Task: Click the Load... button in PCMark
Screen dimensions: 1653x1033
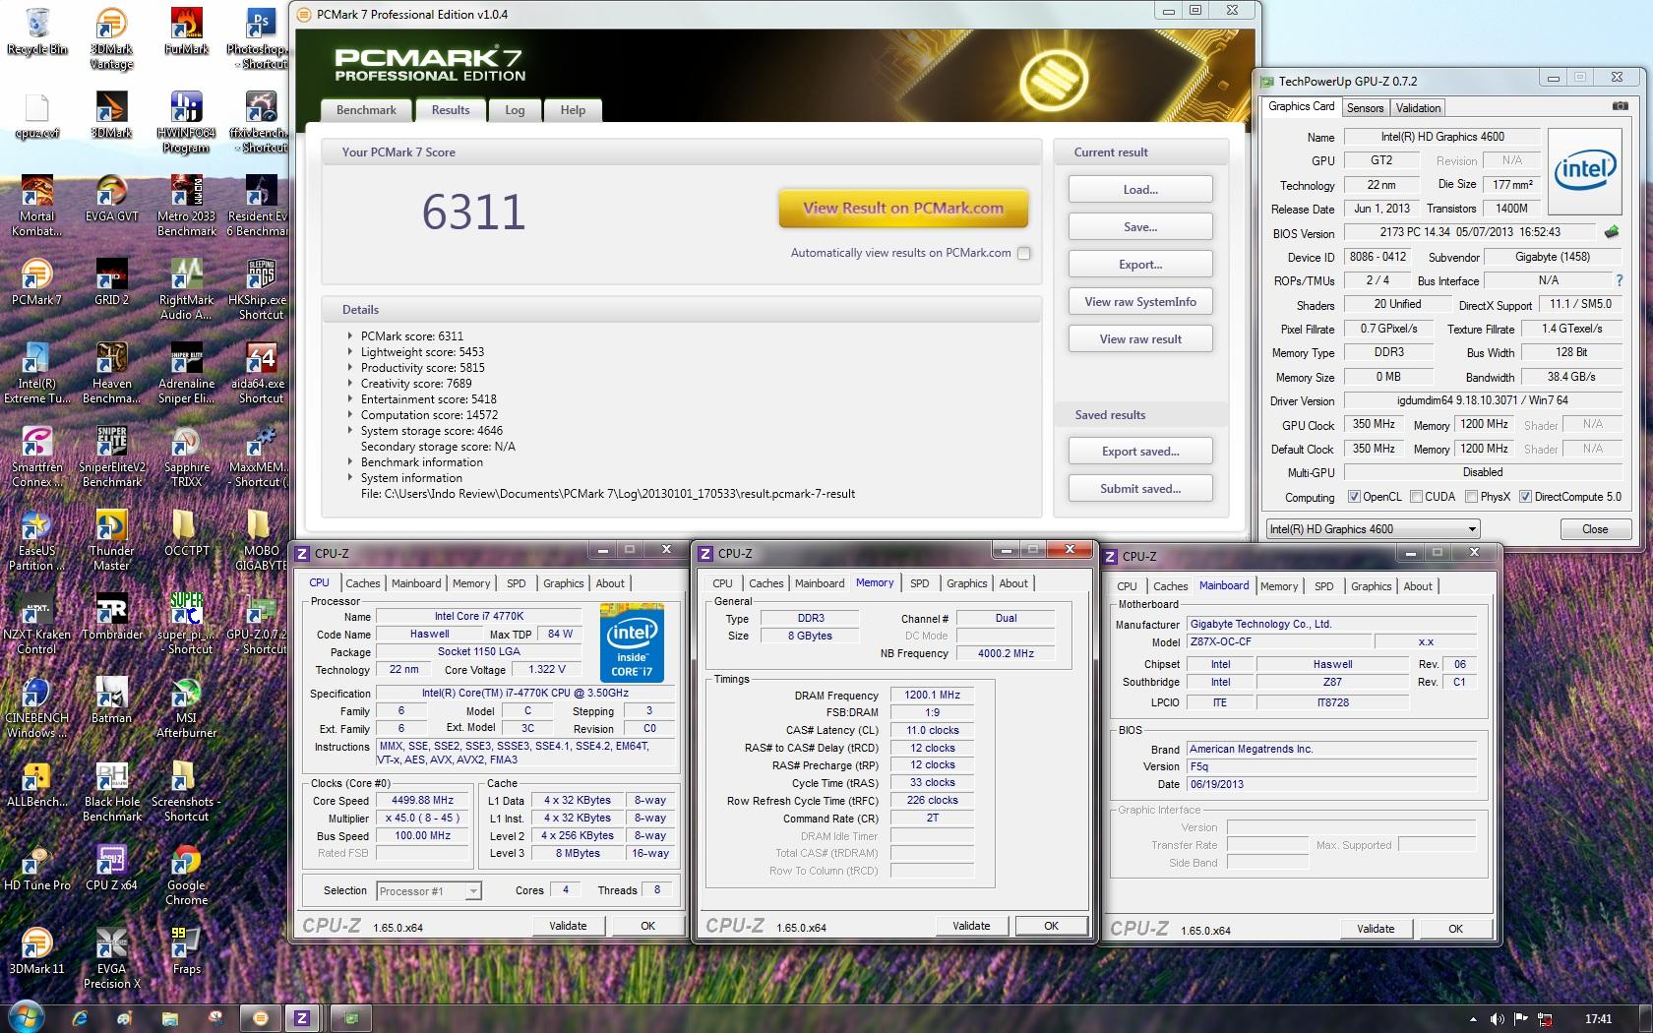Action: tap(1140, 190)
